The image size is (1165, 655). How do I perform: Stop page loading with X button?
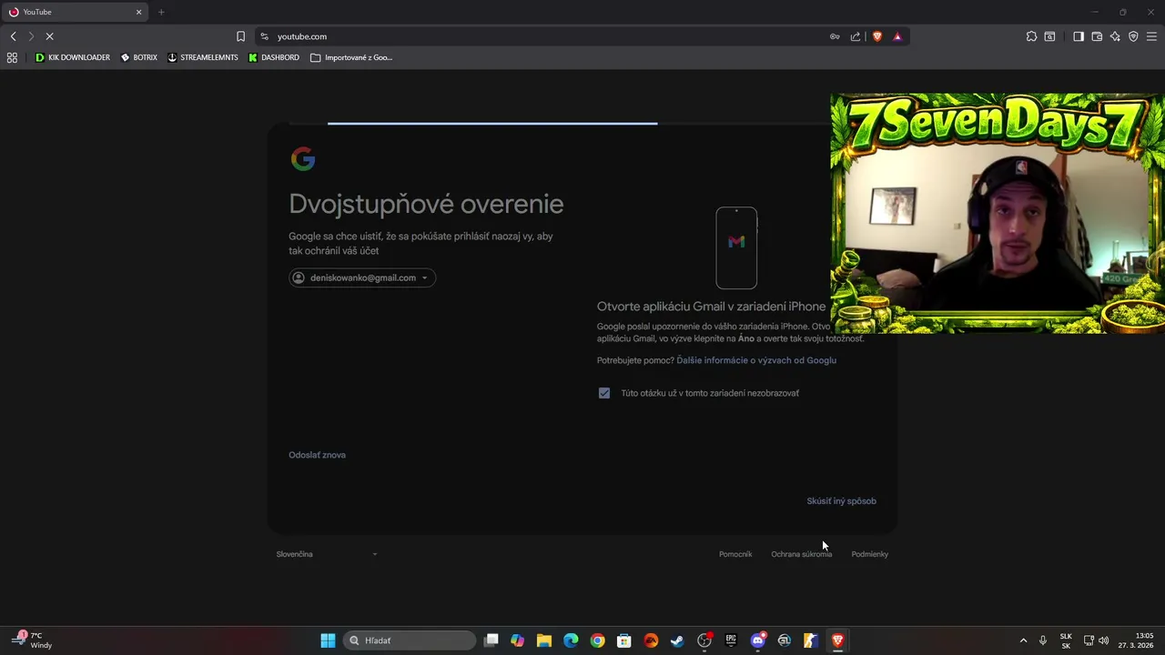(49, 36)
